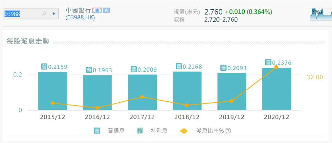Click the 2015/12 dividend bar
The width and height of the screenshot is (332, 143).
pos(53,91)
